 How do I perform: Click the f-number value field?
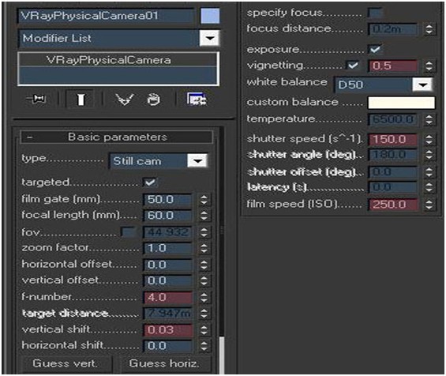coord(168,298)
